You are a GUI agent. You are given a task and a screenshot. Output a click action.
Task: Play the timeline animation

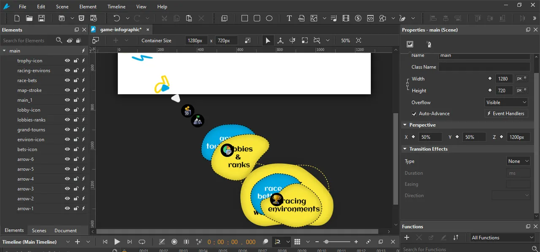pos(117,242)
